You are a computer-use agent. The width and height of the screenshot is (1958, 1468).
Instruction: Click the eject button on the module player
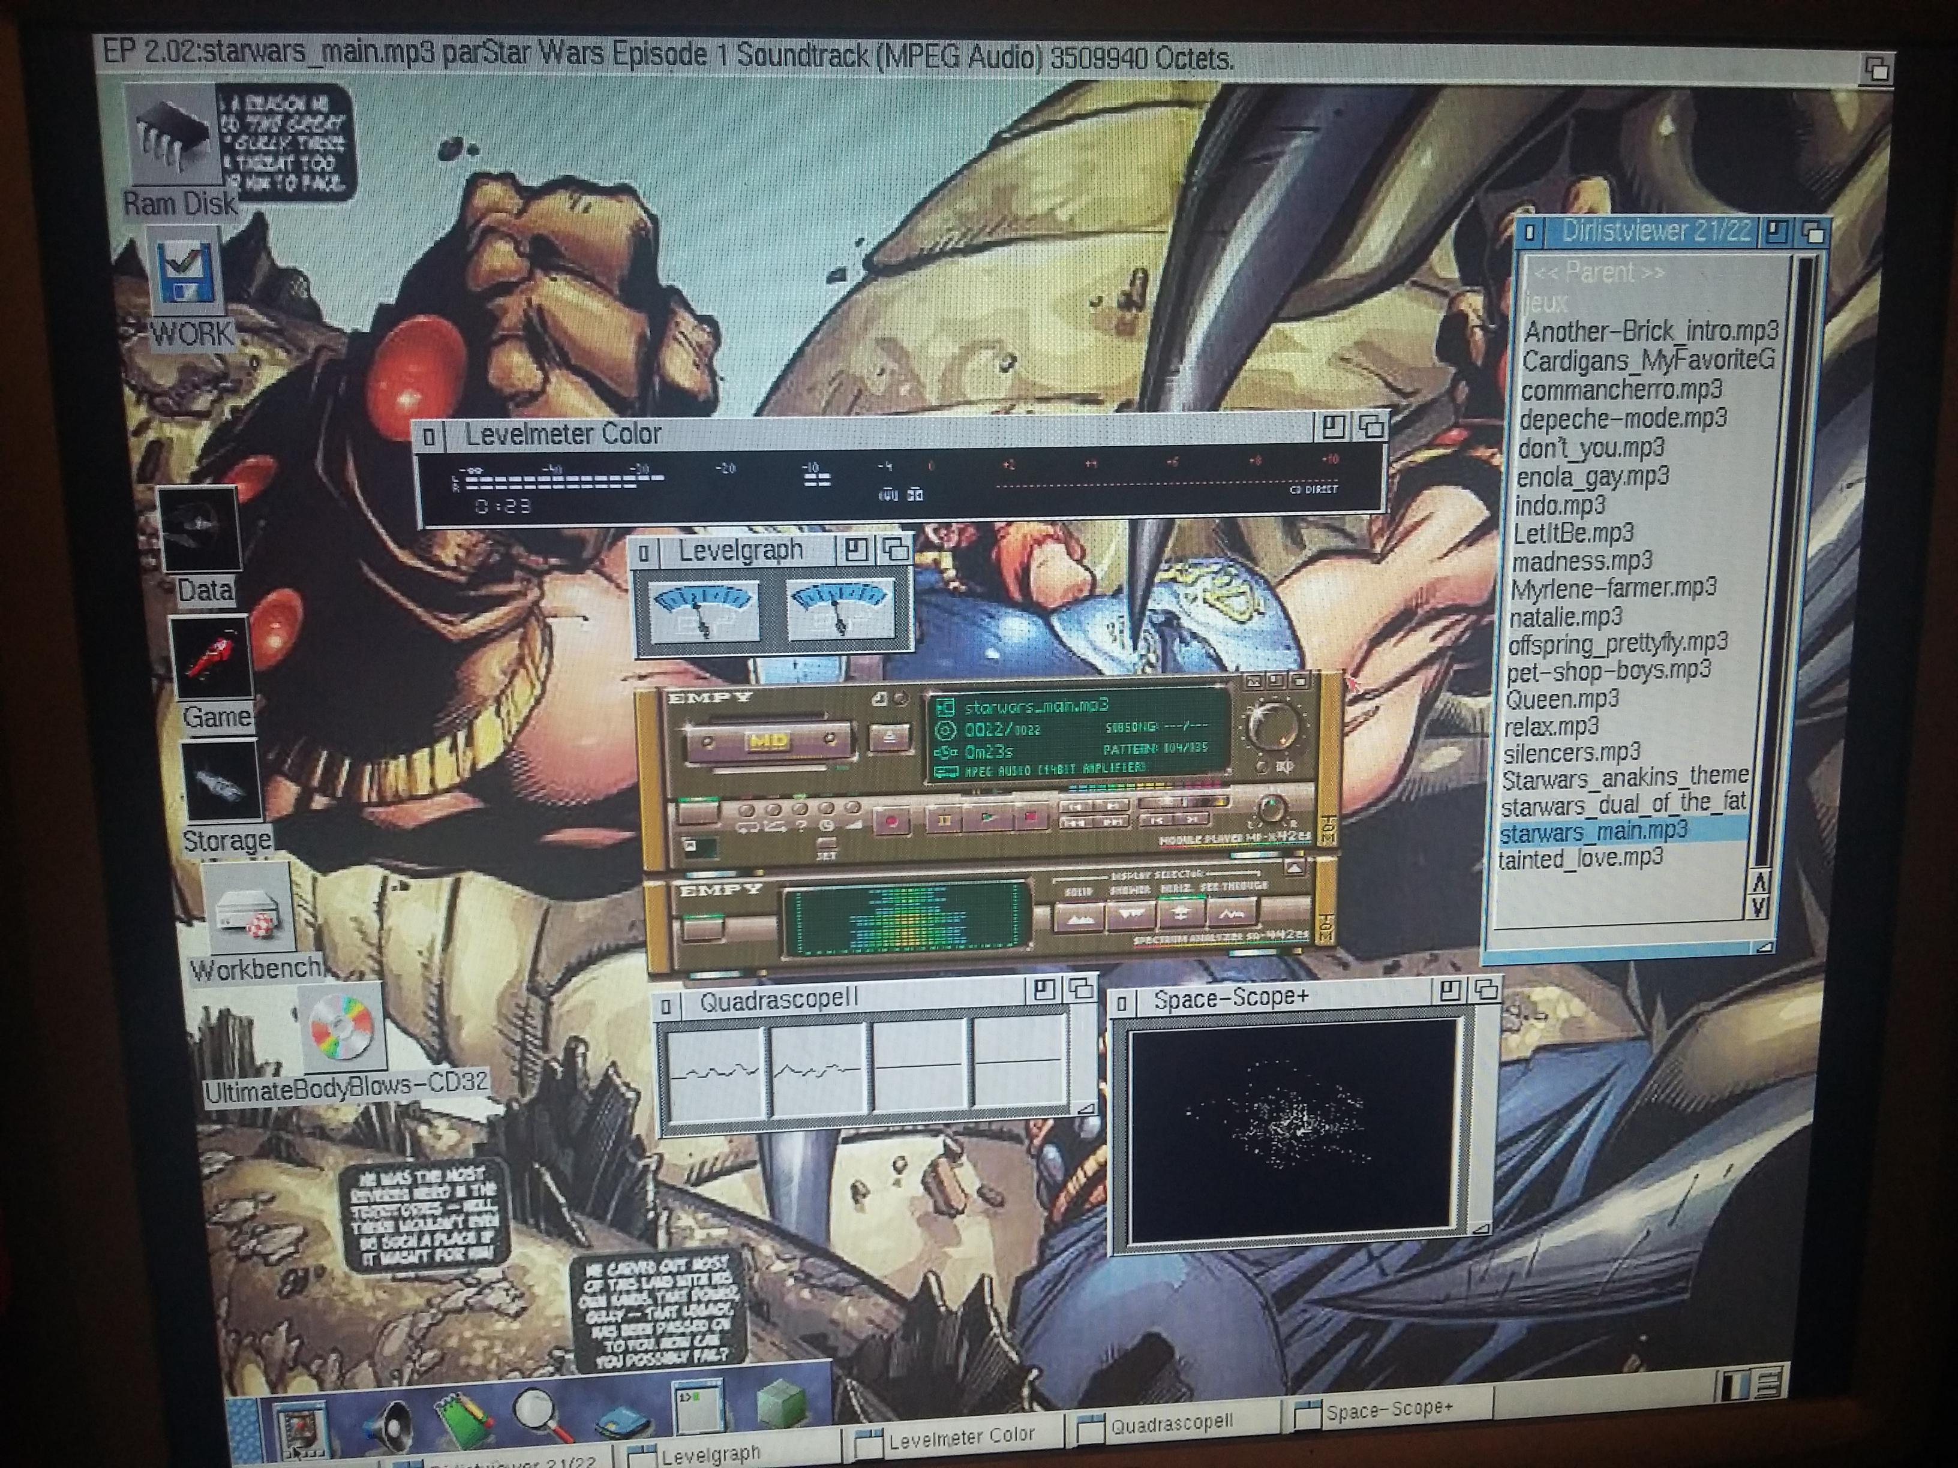(x=890, y=738)
